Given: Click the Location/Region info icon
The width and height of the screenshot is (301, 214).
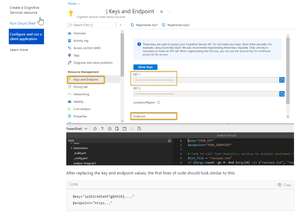Looking at the screenshot, I should click(158, 102).
